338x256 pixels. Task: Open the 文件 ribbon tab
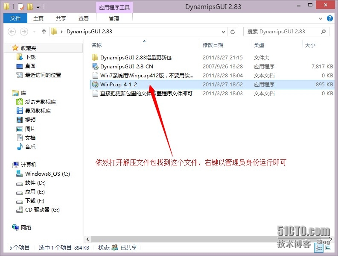pyautogui.click(x=15, y=18)
